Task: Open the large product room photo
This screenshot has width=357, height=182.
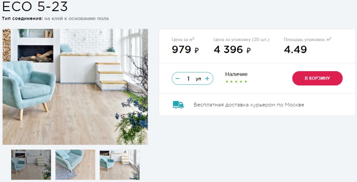Action: click(75, 87)
